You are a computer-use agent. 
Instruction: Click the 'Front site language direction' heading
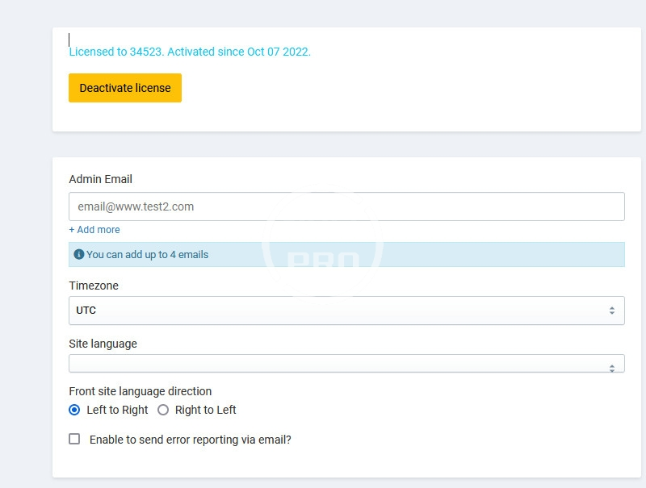[140, 391]
